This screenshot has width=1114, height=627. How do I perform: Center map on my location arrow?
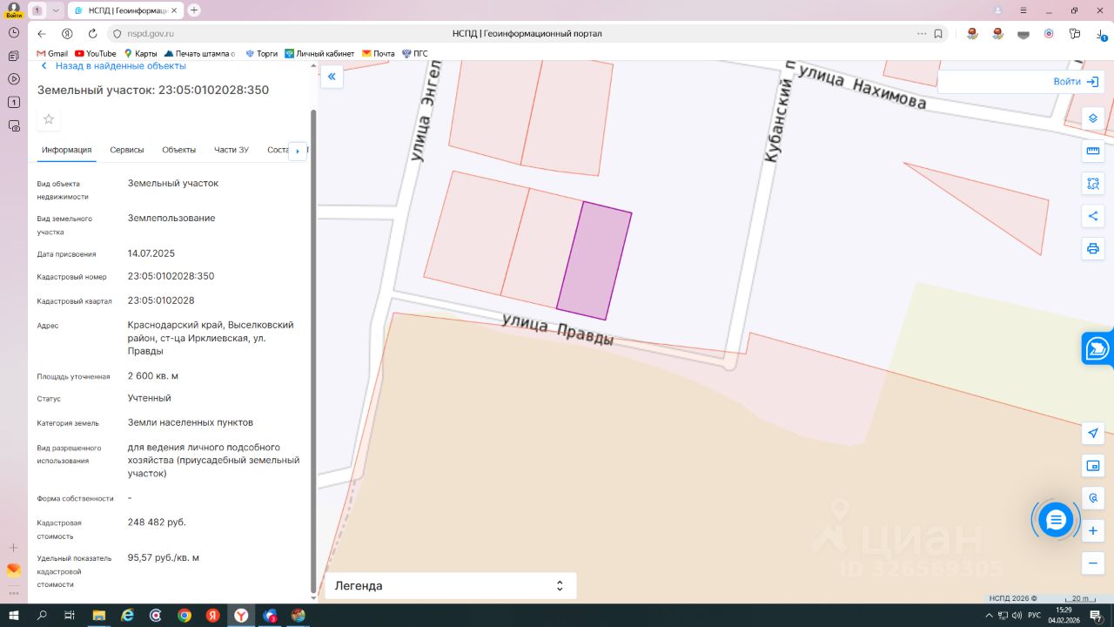pos(1093,433)
